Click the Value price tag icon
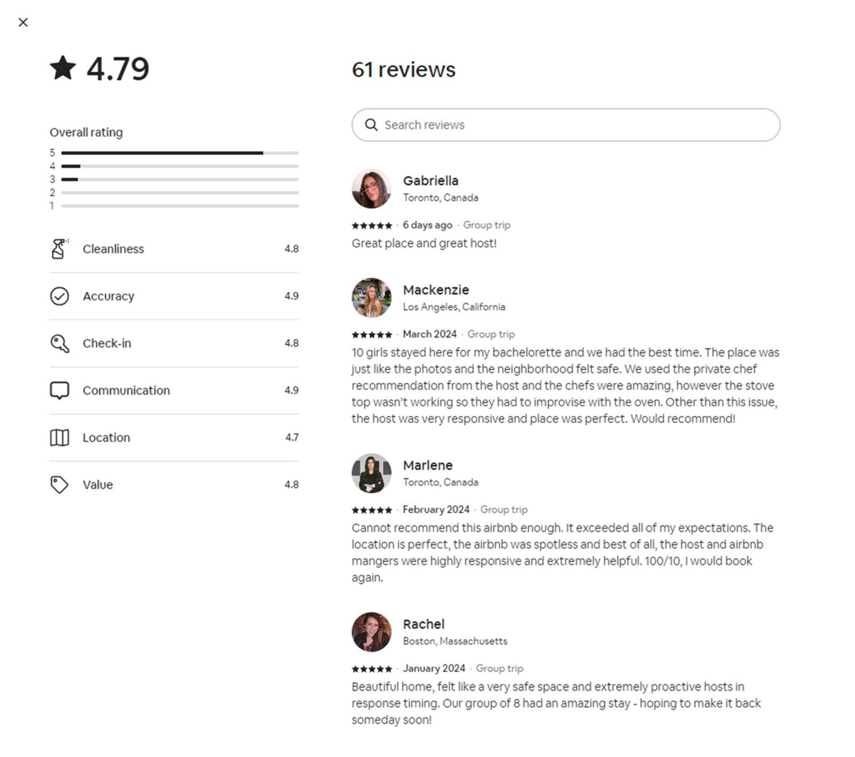The width and height of the screenshot is (855, 757). [x=59, y=484]
